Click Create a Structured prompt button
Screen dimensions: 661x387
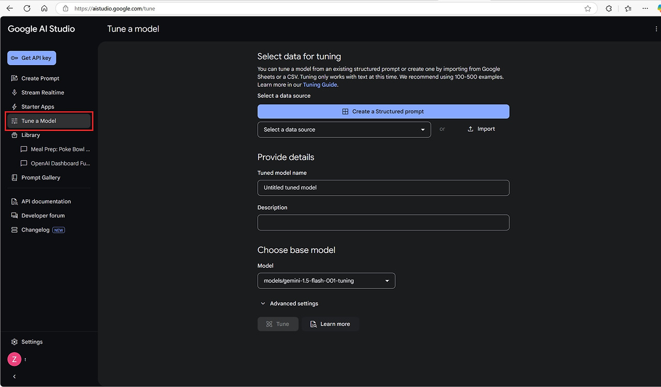[383, 112]
